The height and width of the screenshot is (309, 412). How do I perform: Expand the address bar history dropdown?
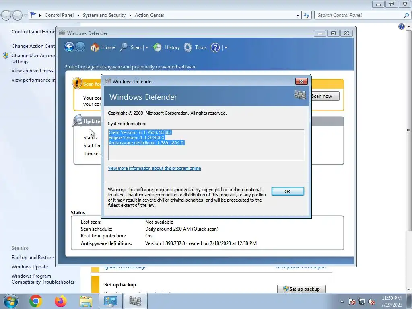297,16
